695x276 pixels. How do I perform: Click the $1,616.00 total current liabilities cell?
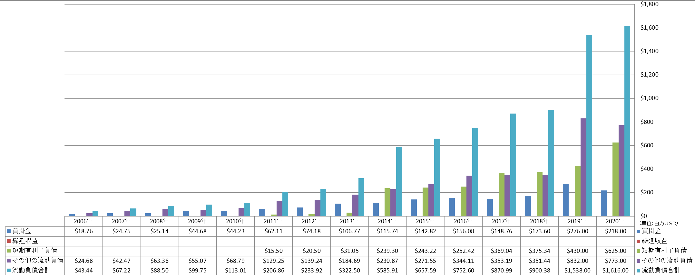pyautogui.click(x=616, y=271)
